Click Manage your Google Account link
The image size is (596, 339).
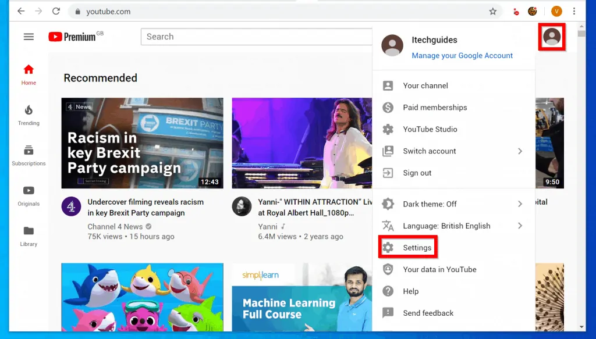pyautogui.click(x=462, y=55)
